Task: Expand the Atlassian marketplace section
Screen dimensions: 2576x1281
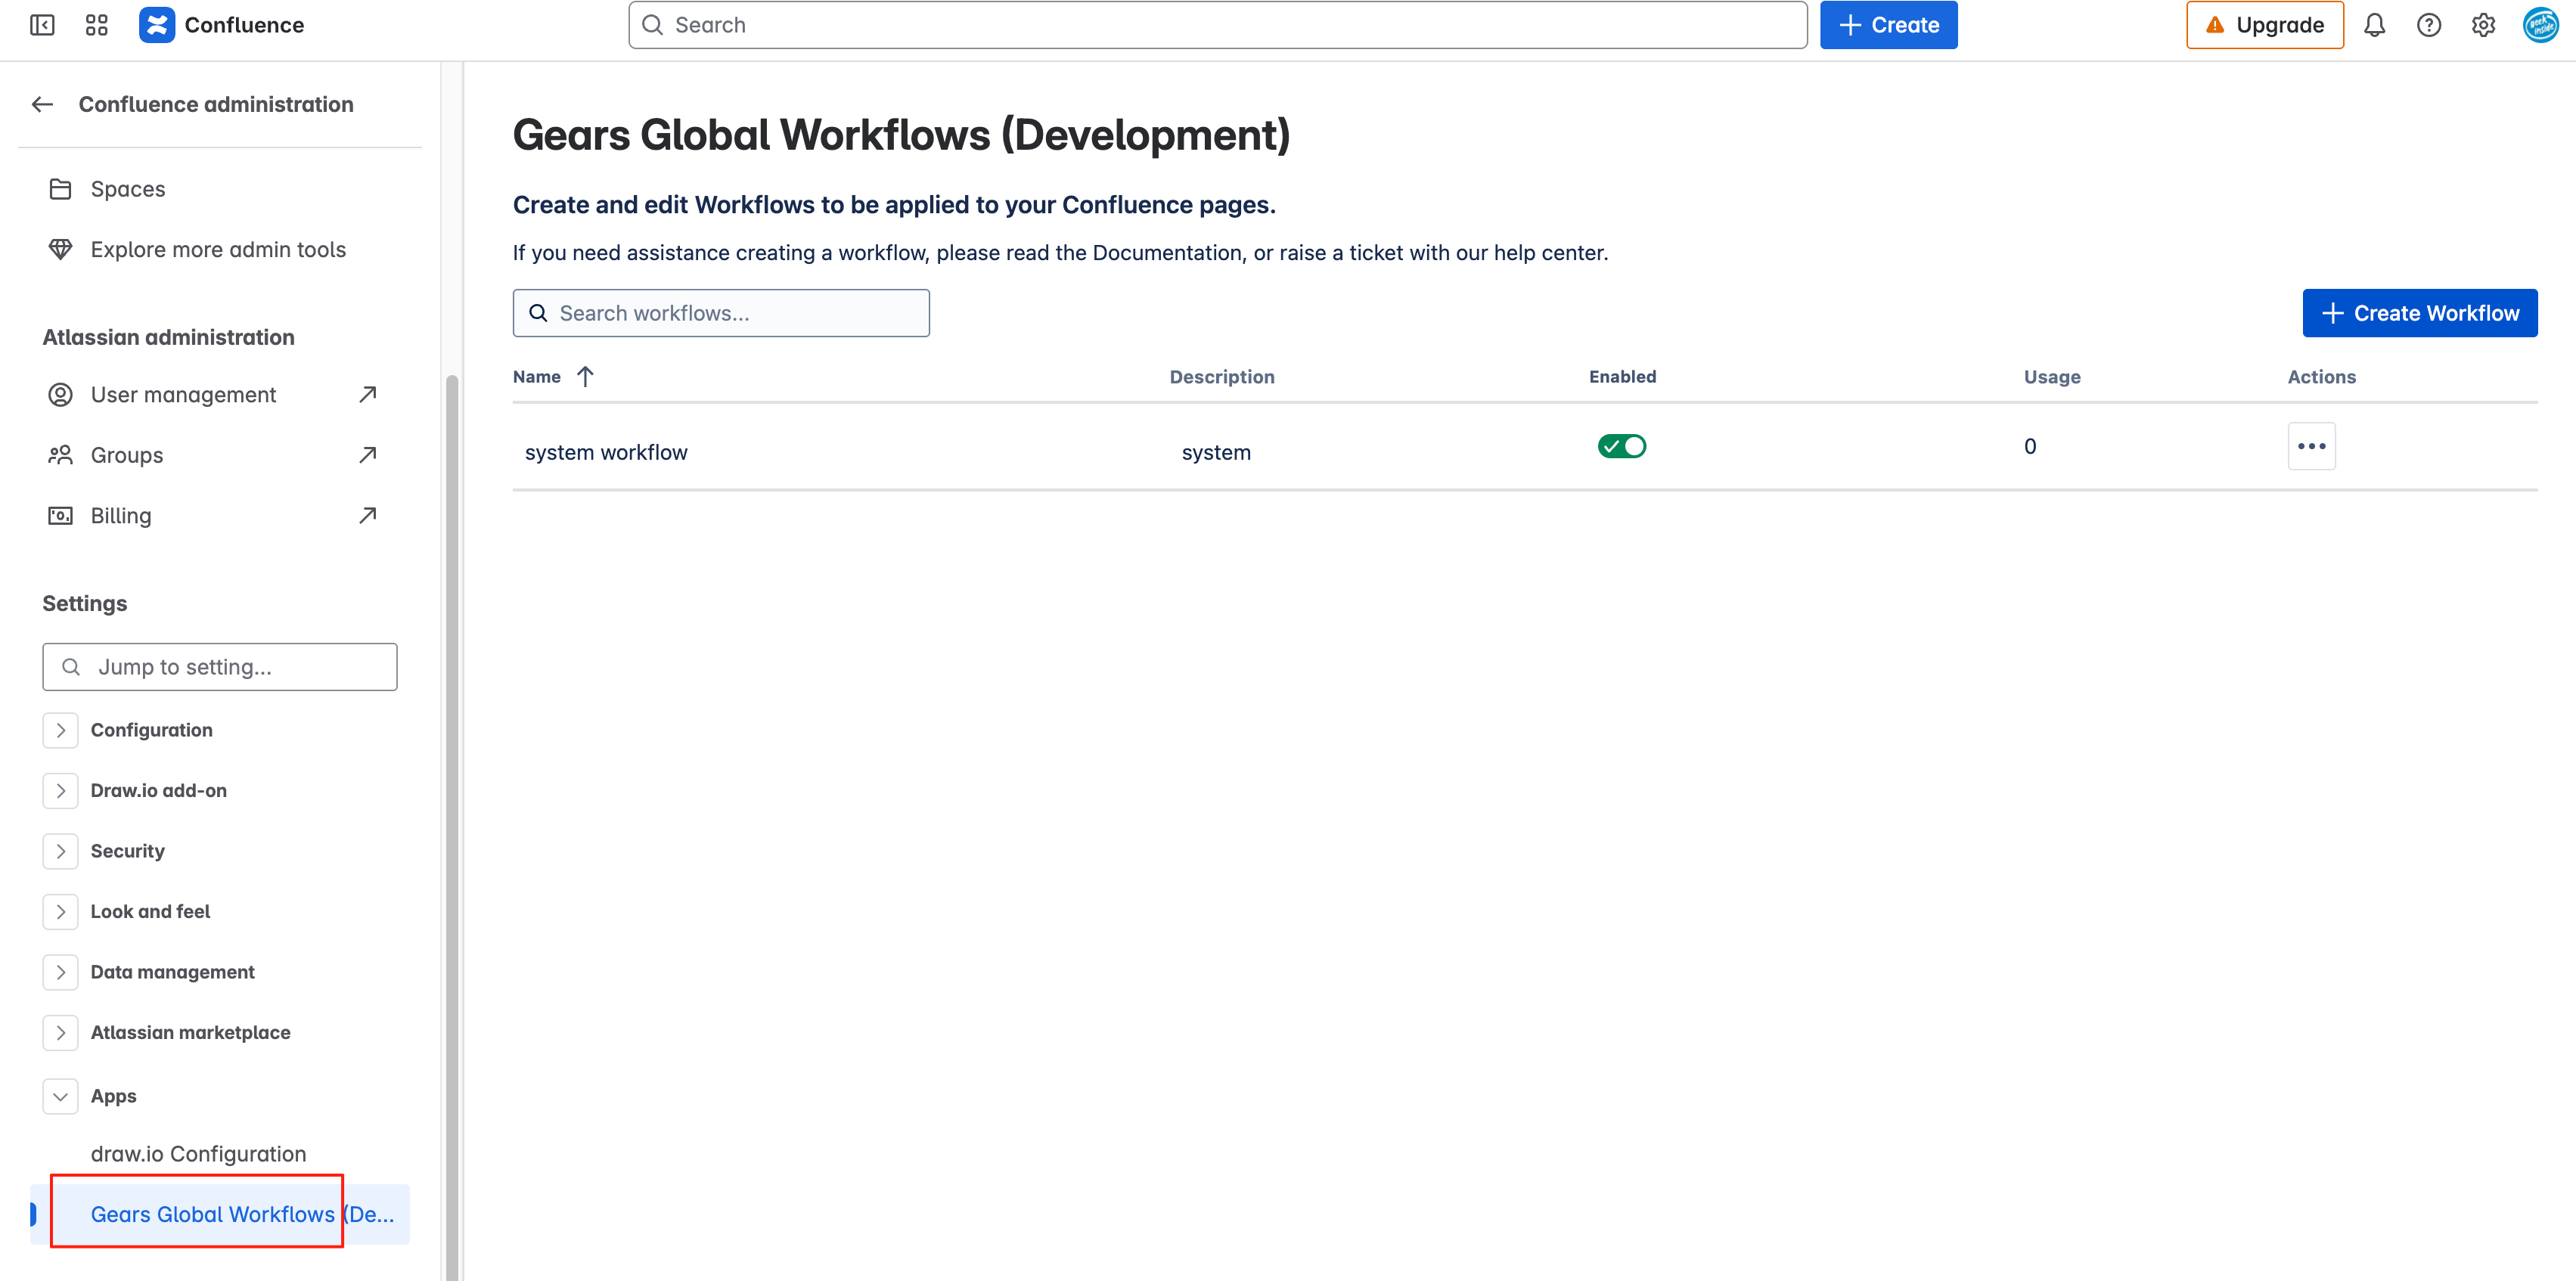Action: point(60,1033)
